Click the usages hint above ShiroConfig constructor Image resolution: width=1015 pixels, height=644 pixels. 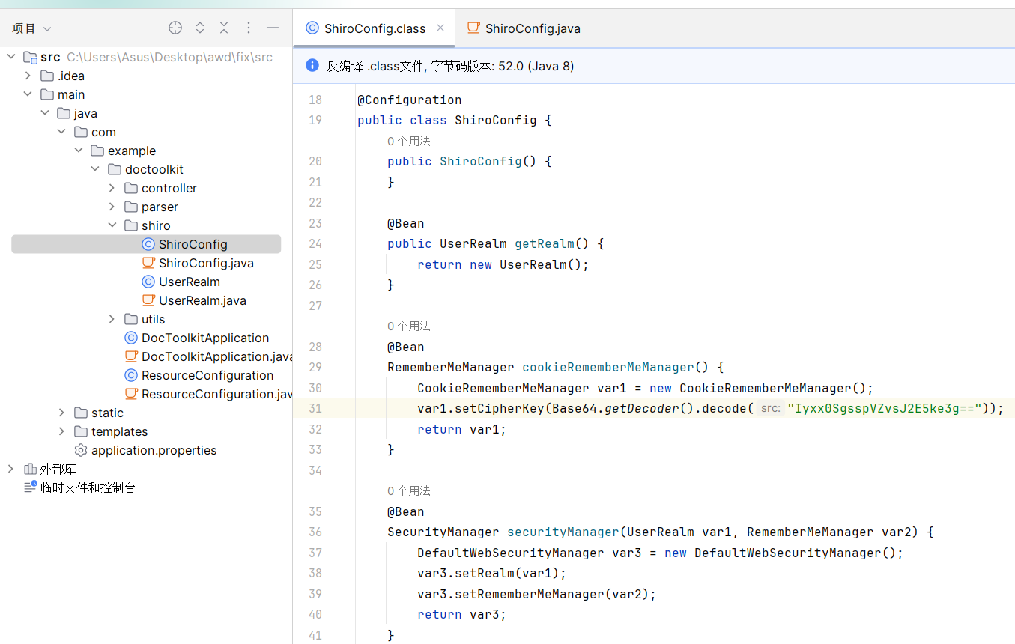point(409,141)
